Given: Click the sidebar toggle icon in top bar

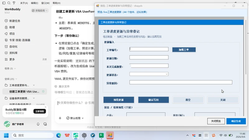Looking at the screenshot, I should click(4, 3).
